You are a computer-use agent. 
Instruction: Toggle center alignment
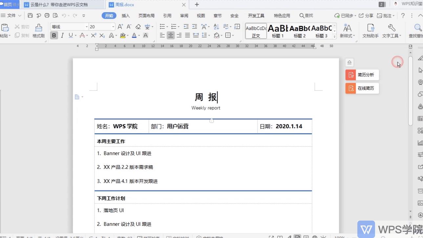coord(170,35)
